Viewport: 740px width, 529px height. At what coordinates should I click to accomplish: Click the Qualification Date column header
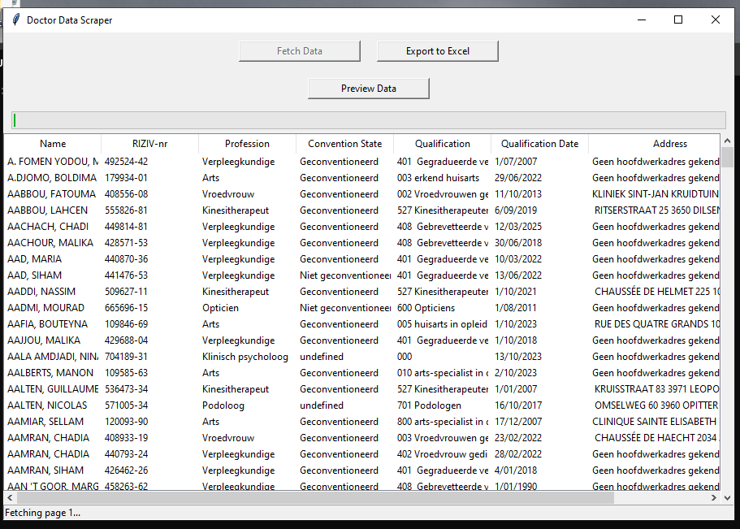pos(539,143)
